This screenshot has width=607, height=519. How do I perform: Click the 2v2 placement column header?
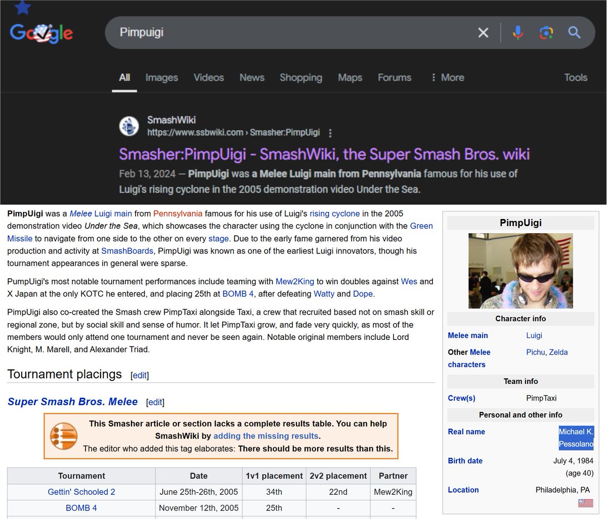click(338, 475)
